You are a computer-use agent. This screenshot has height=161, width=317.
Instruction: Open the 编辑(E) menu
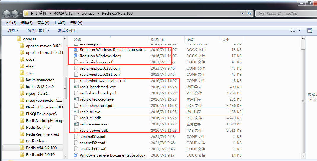click(x=27, y=23)
